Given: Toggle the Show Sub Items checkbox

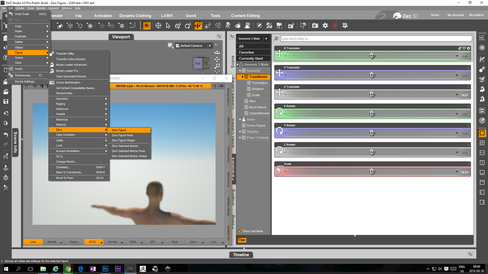Looking at the screenshot, I should (239, 231).
